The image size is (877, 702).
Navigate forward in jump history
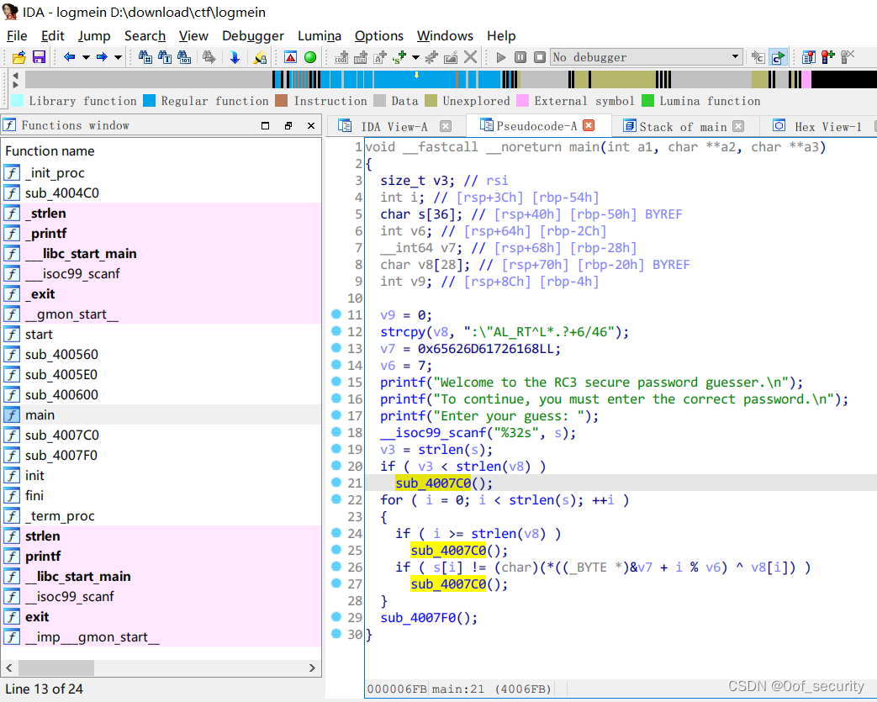pyautogui.click(x=101, y=57)
